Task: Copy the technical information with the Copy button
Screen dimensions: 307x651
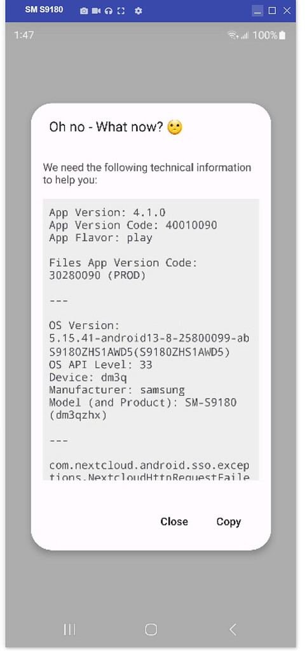Action: 229,522
